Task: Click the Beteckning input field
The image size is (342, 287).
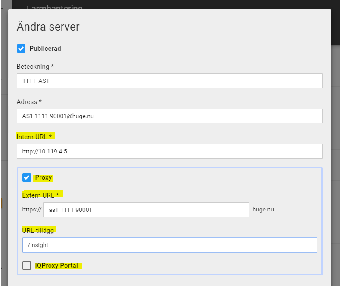Action: tap(169, 81)
